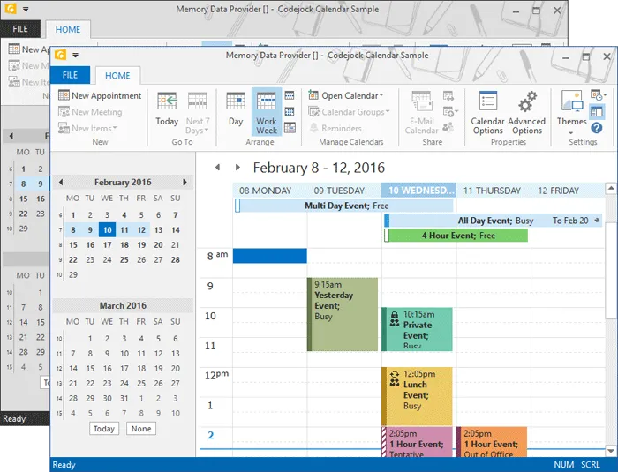The height and width of the screenshot is (472, 618).
Task: Select the HOME tab in front window
Action: pos(117,76)
